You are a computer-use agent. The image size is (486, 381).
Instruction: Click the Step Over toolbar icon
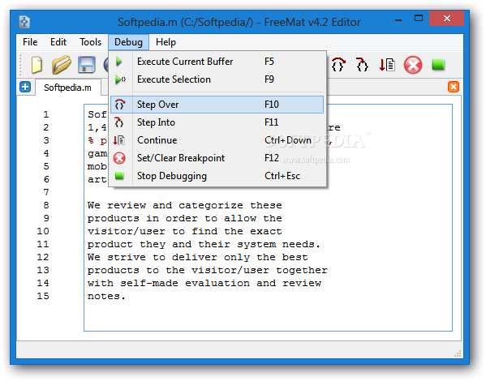point(338,65)
